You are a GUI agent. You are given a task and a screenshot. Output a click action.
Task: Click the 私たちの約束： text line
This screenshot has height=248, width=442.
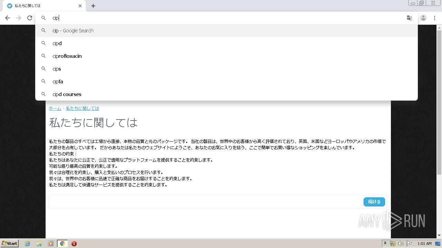click(63, 154)
